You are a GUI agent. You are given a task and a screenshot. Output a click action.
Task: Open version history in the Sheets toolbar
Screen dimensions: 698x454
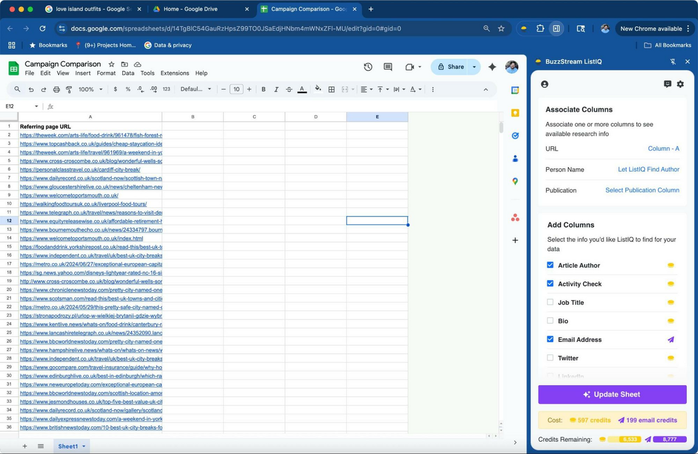(368, 67)
